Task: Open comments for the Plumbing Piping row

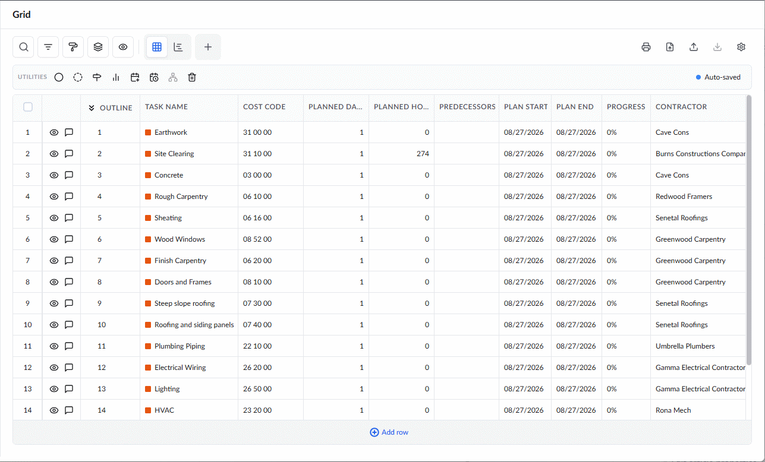Action: coord(69,346)
